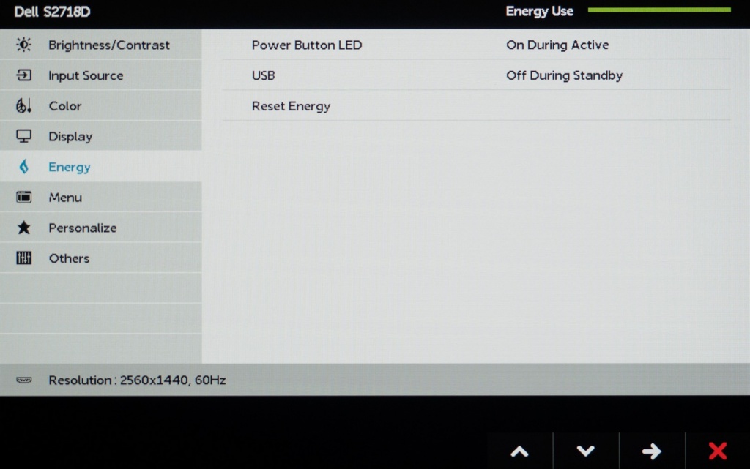Click the Personalize star icon
Viewport: 750px width, 469px height.
(x=24, y=228)
